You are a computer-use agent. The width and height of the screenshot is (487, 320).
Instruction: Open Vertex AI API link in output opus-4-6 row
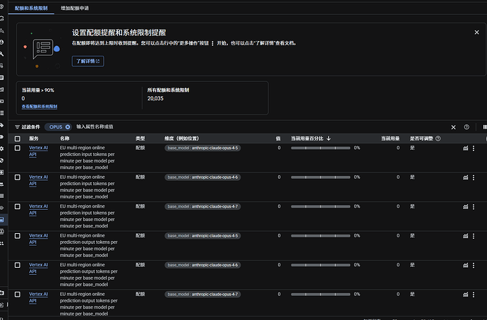38,268
